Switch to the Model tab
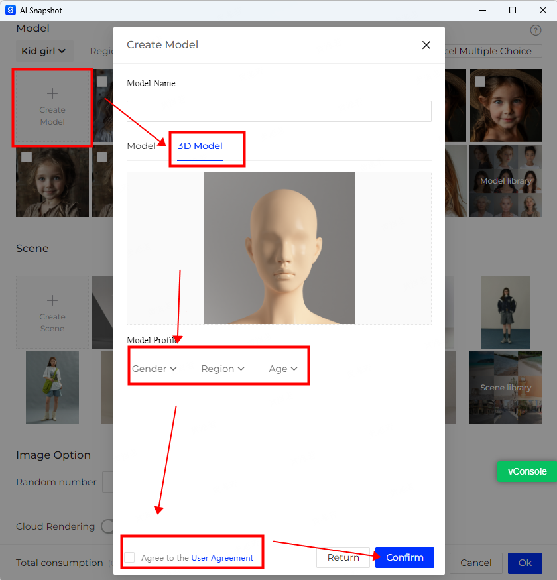 click(x=141, y=146)
